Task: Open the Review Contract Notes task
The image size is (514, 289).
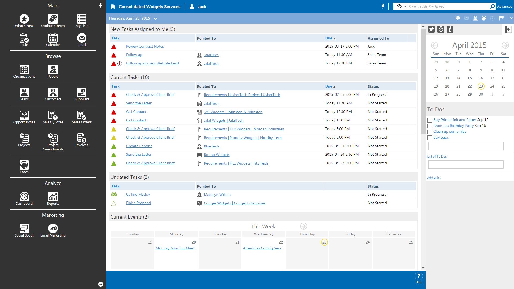Action: click(145, 46)
